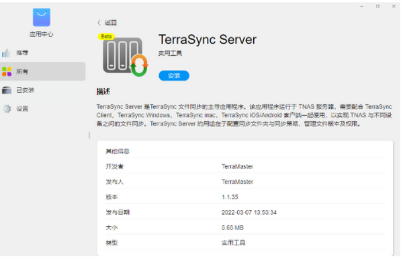Image resolution: width=403 pixels, height=259 pixels.
Task: Click the 实用工具 category under the title
Action: pos(170,54)
